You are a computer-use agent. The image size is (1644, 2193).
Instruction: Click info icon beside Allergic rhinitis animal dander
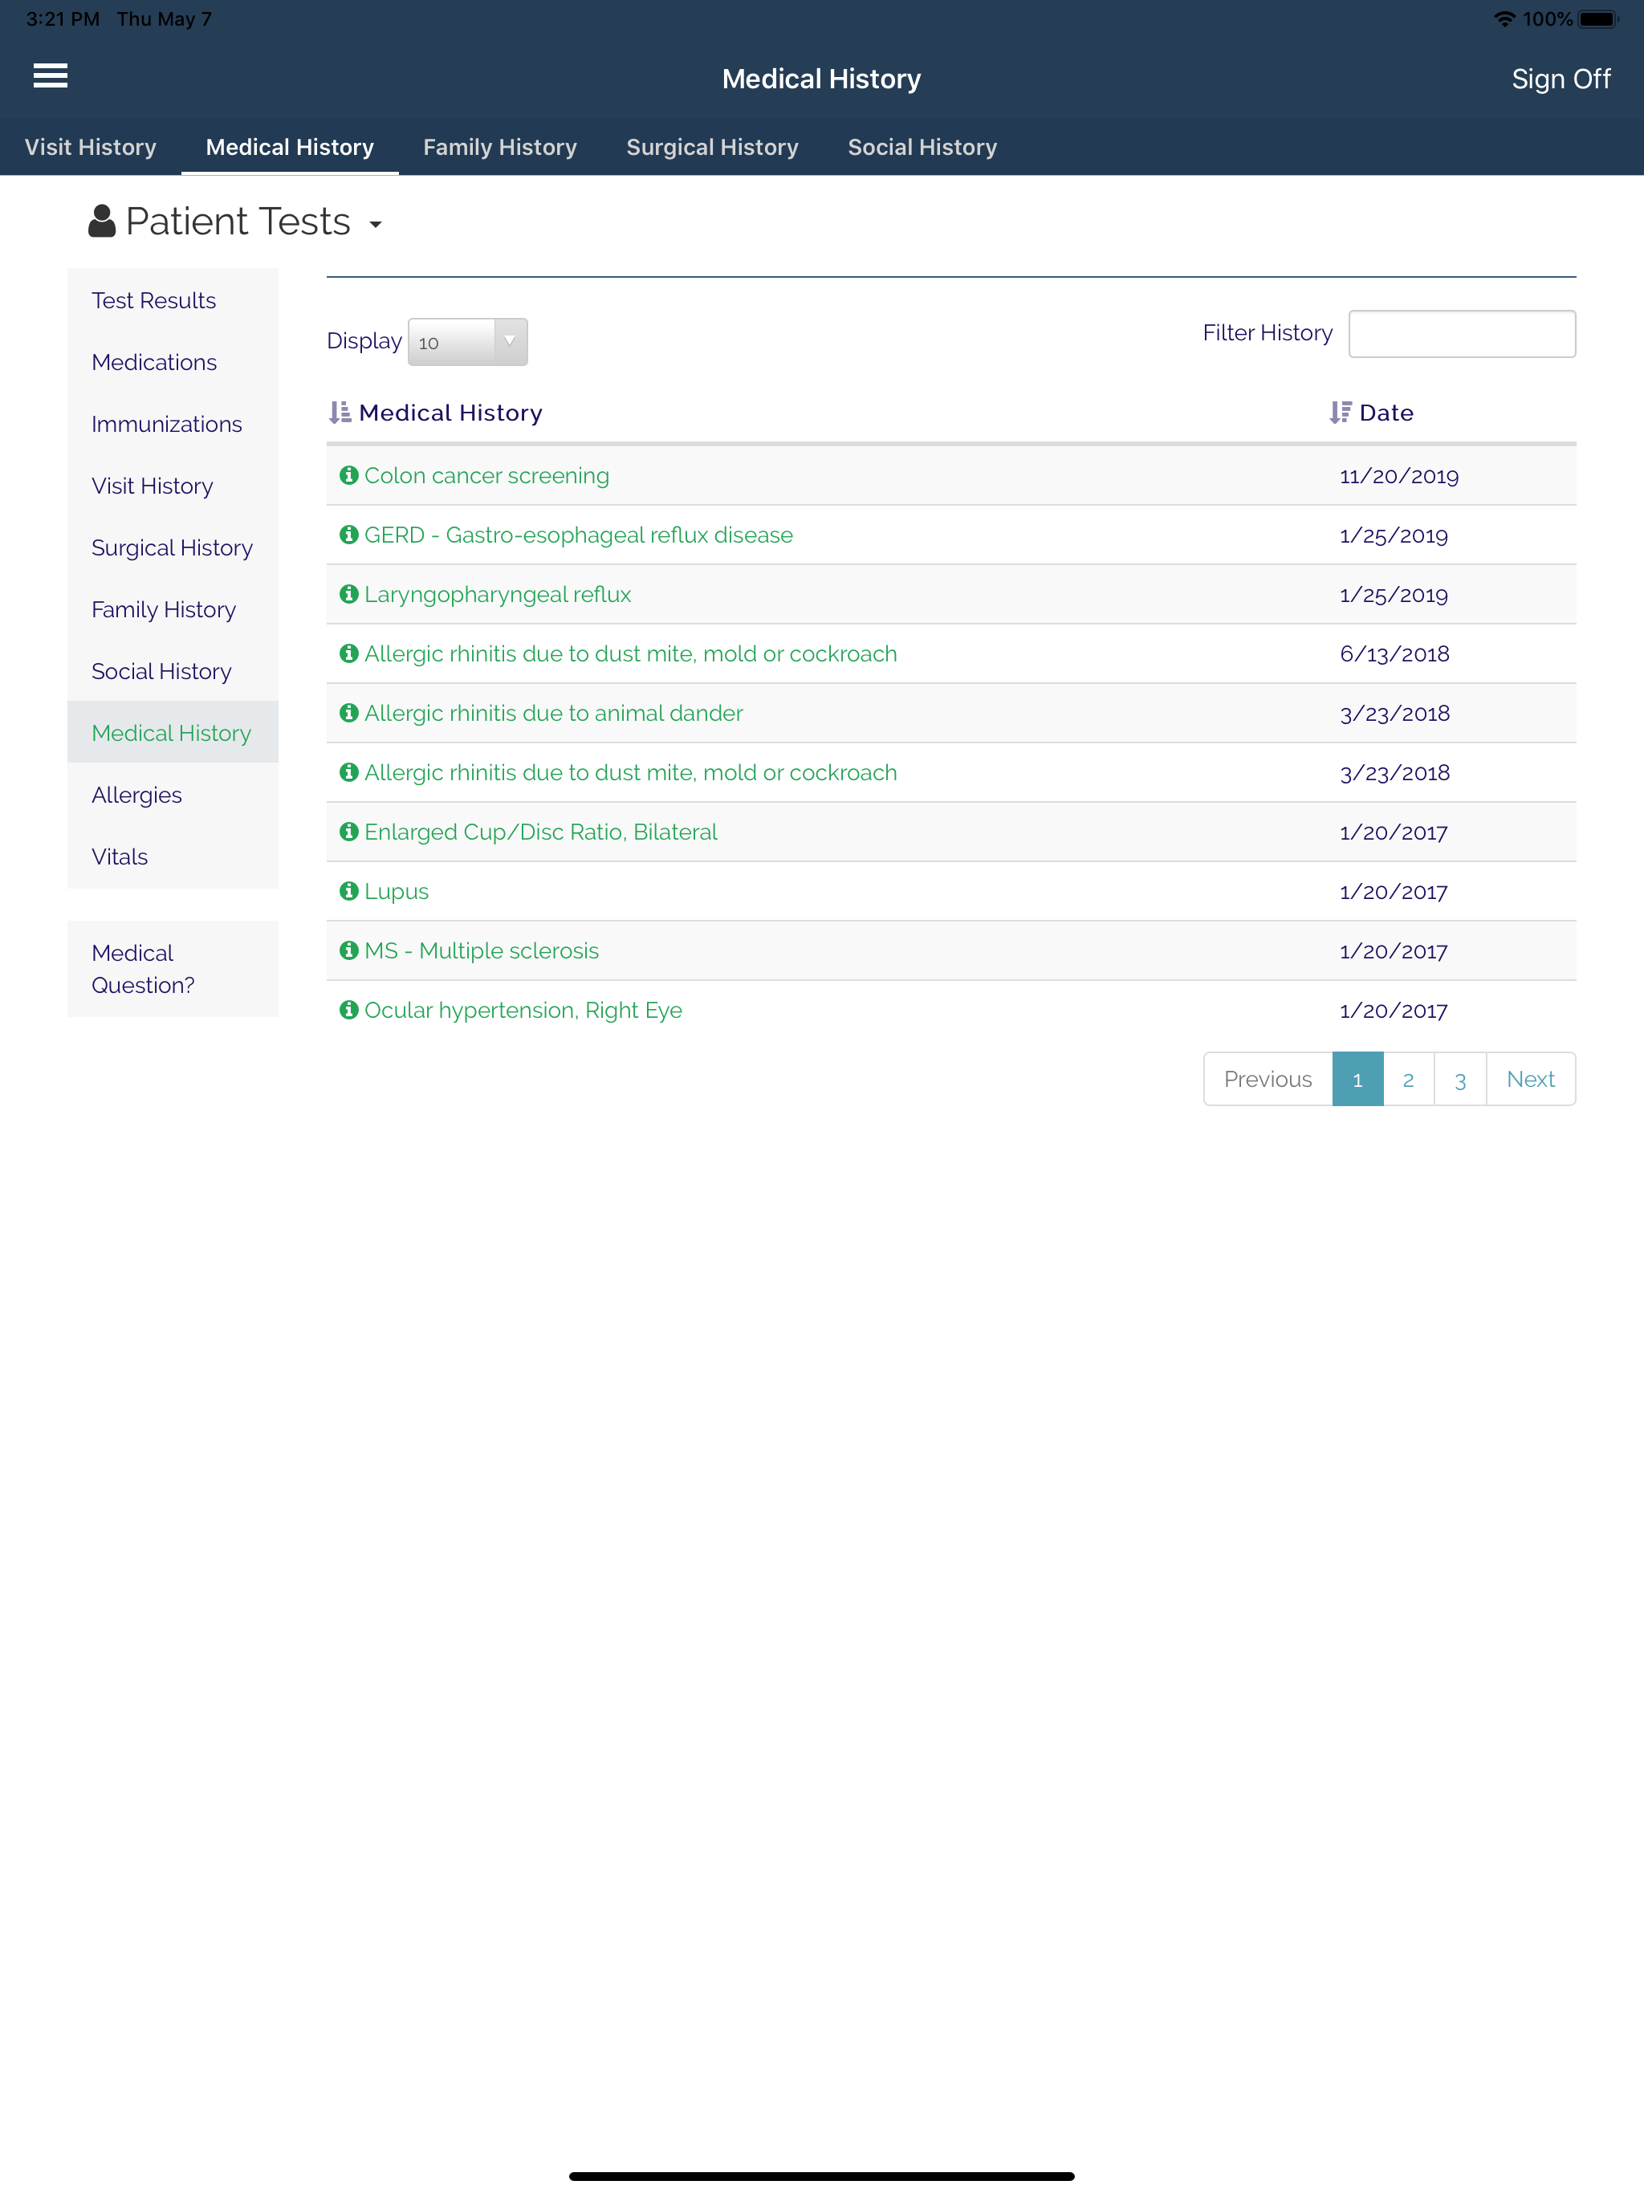pyautogui.click(x=349, y=714)
